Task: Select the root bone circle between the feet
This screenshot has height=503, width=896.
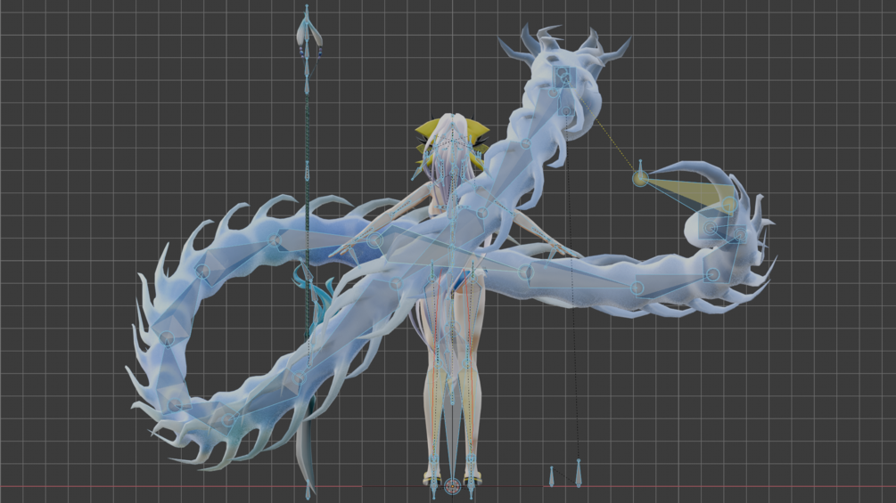Action: tap(452, 487)
